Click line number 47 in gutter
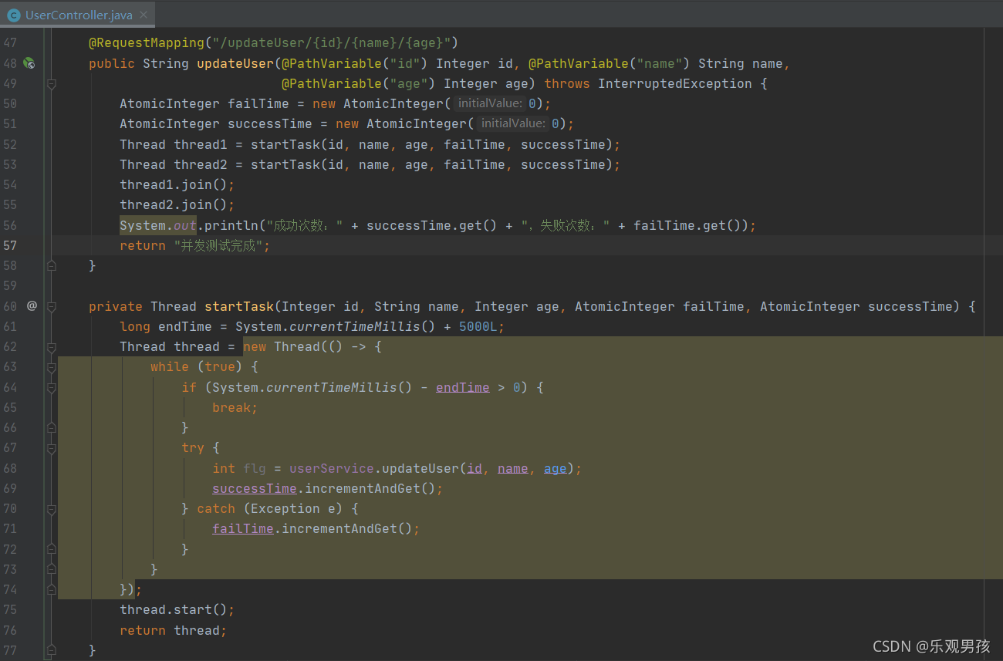This screenshot has width=1003, height=661. (x=10, y=43)
